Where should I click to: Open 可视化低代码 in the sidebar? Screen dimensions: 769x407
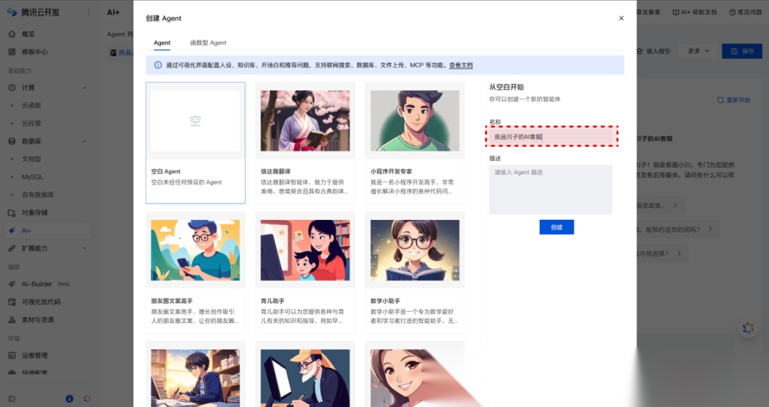[x=41, y=302]
